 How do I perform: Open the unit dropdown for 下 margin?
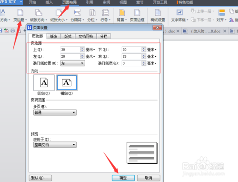(x=151, y=50)
